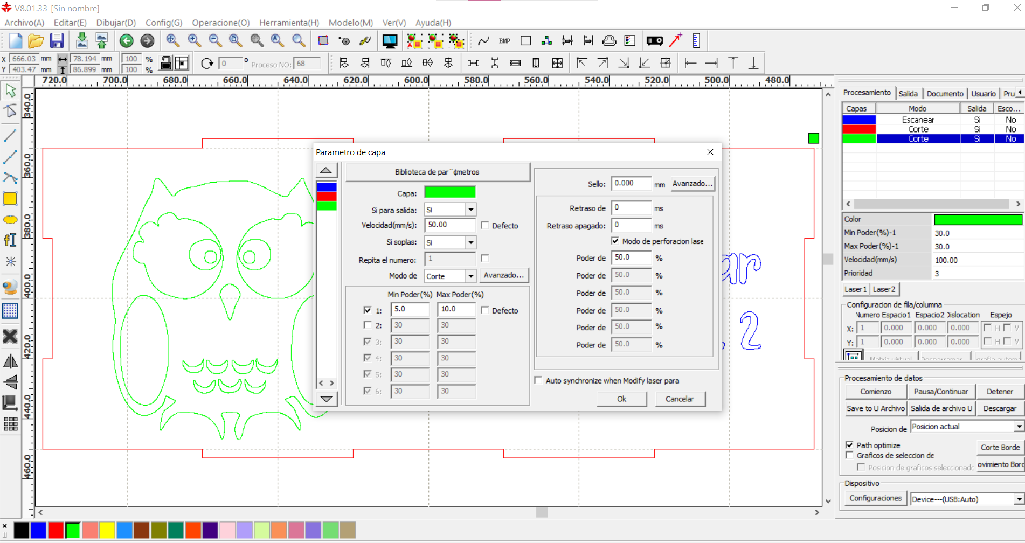Select the ellipse drawing tool
Viewport: 1025px width, 543px height.
pyautogui.click(x=10, y=220)
